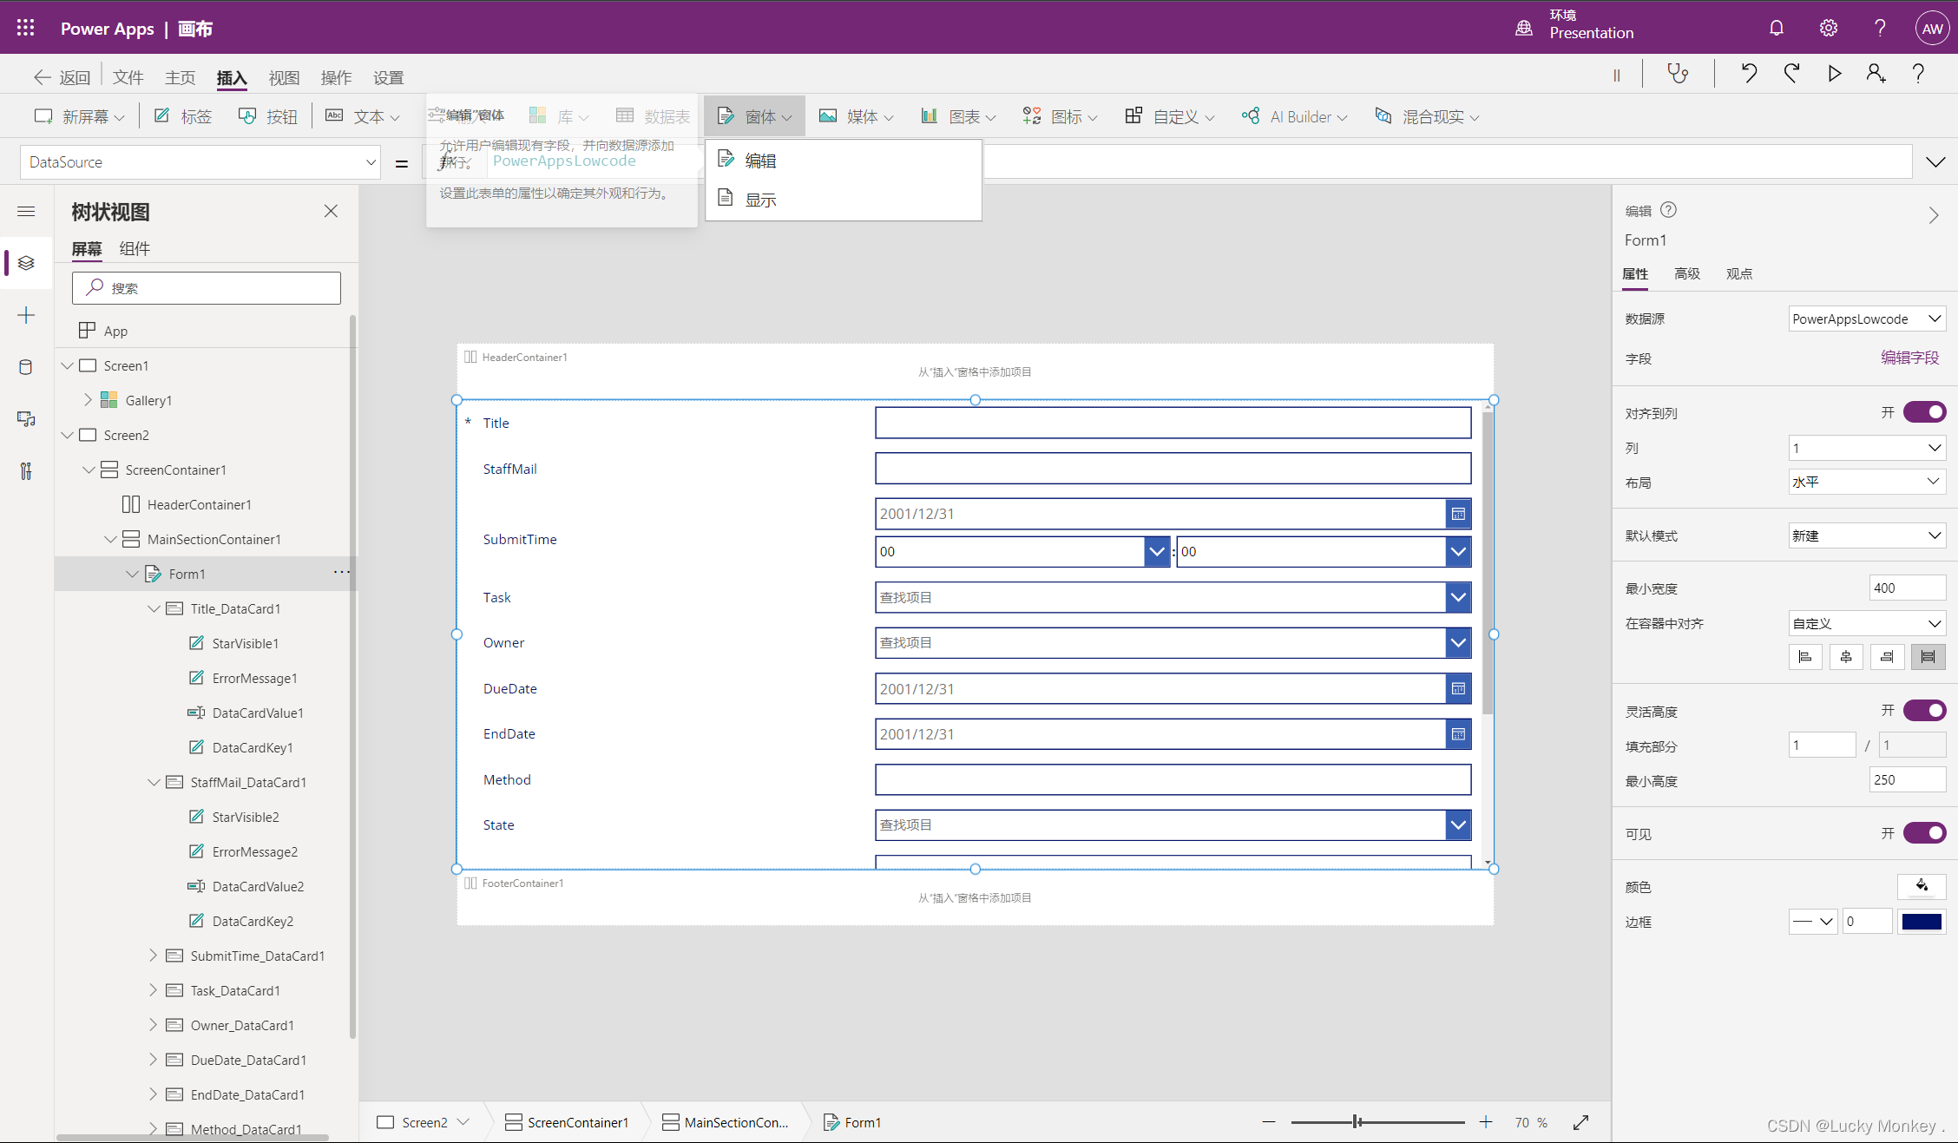
Task: Click center align icon in container alignment
Action: [1846, 657]
